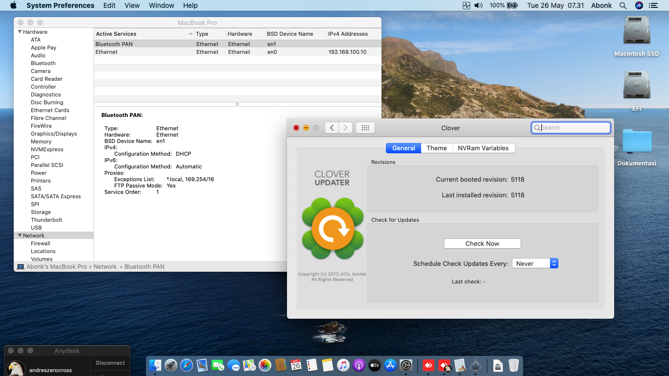Click the volume icon in menu bar
The height and width of the screenshot is (376, 669).
pos(478,5)
